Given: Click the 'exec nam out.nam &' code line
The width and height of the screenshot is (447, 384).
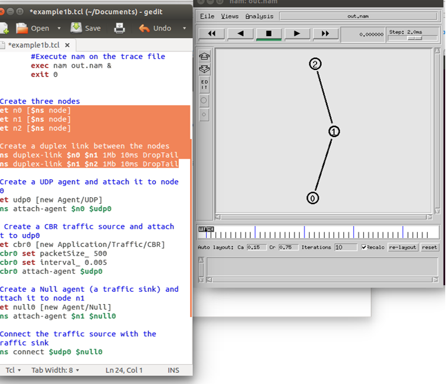Looking at the screenshot, I should coord(71,65).
